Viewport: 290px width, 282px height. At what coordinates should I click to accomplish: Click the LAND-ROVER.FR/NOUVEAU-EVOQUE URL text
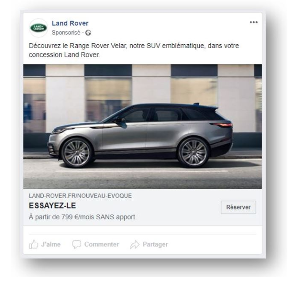click(80, 196)
